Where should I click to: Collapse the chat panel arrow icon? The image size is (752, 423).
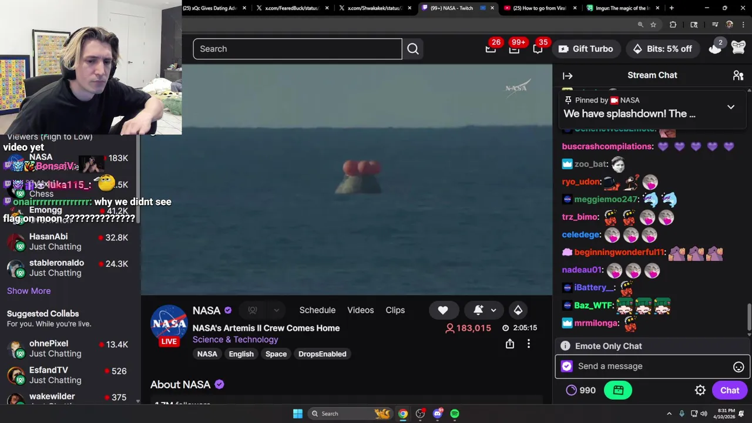click(x=568, y=75)
